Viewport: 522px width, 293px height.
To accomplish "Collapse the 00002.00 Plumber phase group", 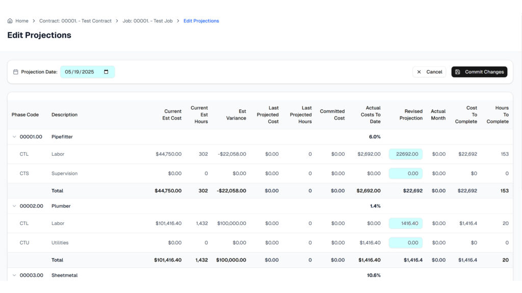I will (x=14, y=206).
